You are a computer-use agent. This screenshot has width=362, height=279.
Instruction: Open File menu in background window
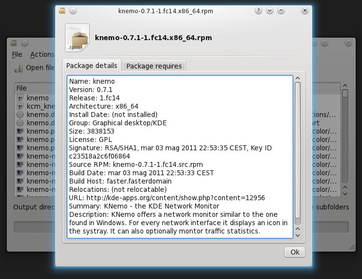[x=17, y=54]
